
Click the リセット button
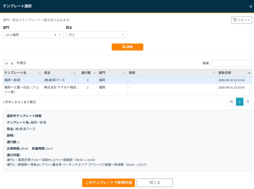(242, 20)
